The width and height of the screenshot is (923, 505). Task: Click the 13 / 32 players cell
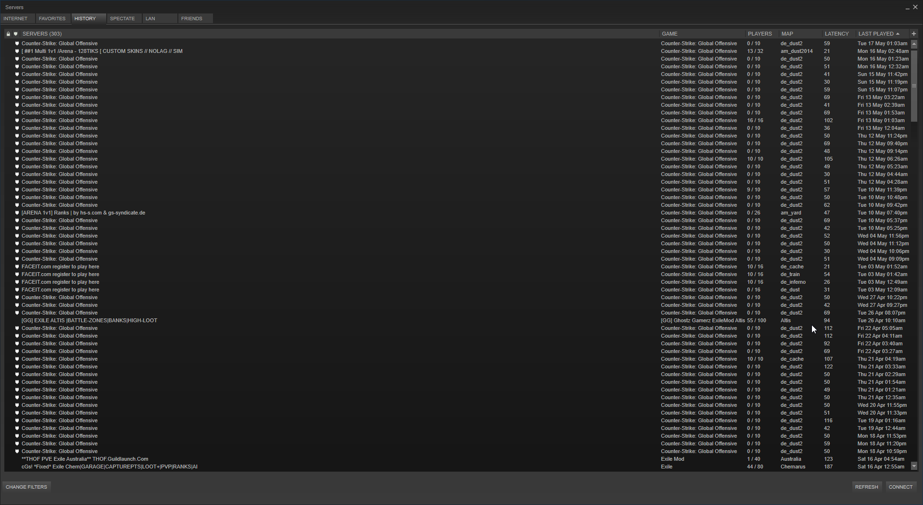[x=755, y=51]
